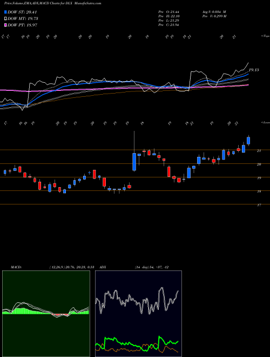
Task: Click the MACD '(12,26,9) 20.76, 20.23, 0.53' values
Action: [72, 267]
